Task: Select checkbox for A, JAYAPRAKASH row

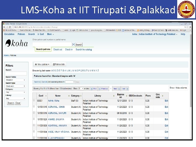Action: click(34, 138)
